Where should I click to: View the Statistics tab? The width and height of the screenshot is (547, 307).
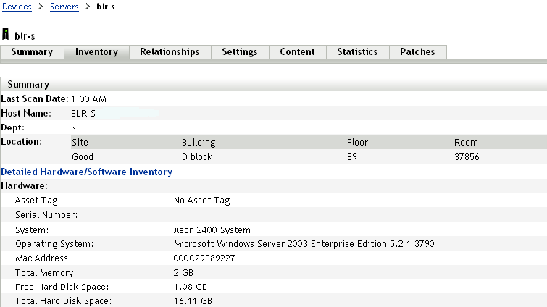[x=357, y=52]
